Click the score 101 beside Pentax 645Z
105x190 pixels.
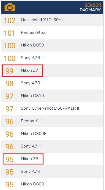tap(9, 33)
